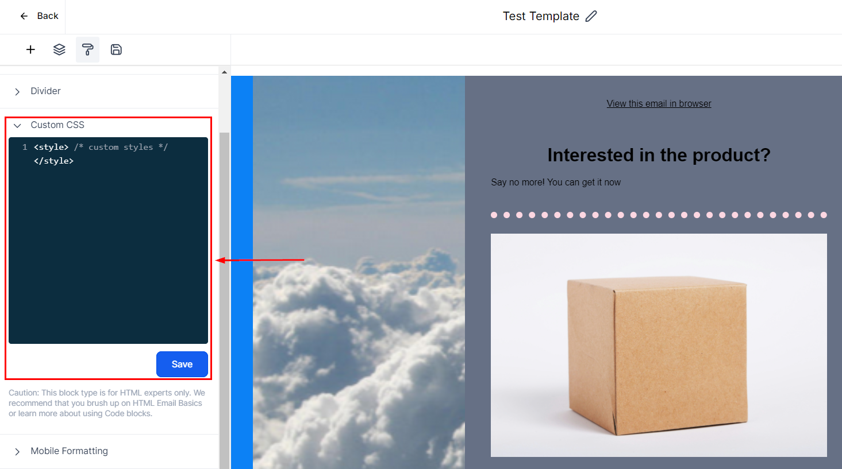Click the sidebar vertical scrollbar thumb

point(224,287)
